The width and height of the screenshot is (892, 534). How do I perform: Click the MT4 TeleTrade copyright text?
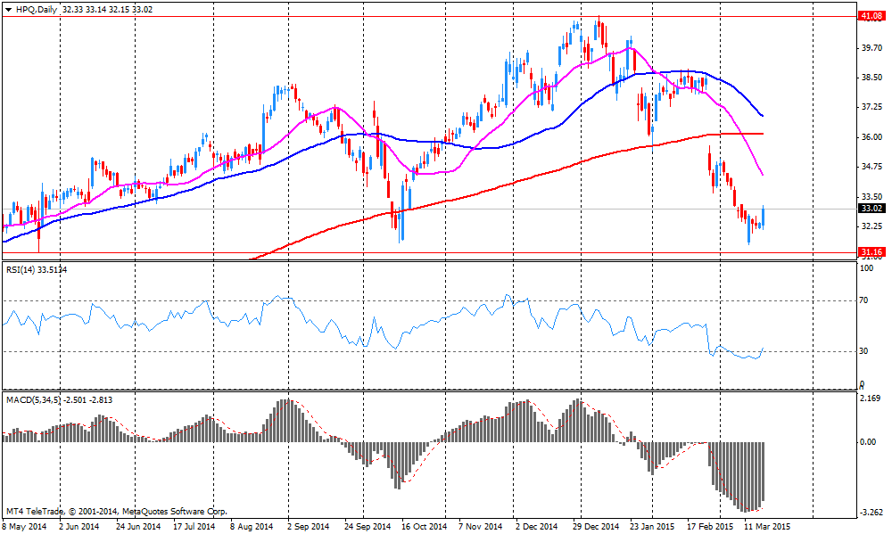coord(116,512)
